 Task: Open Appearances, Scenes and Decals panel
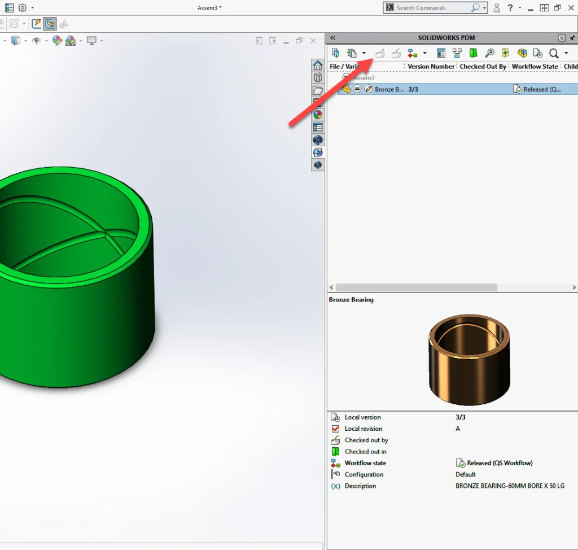coord(318,114)
